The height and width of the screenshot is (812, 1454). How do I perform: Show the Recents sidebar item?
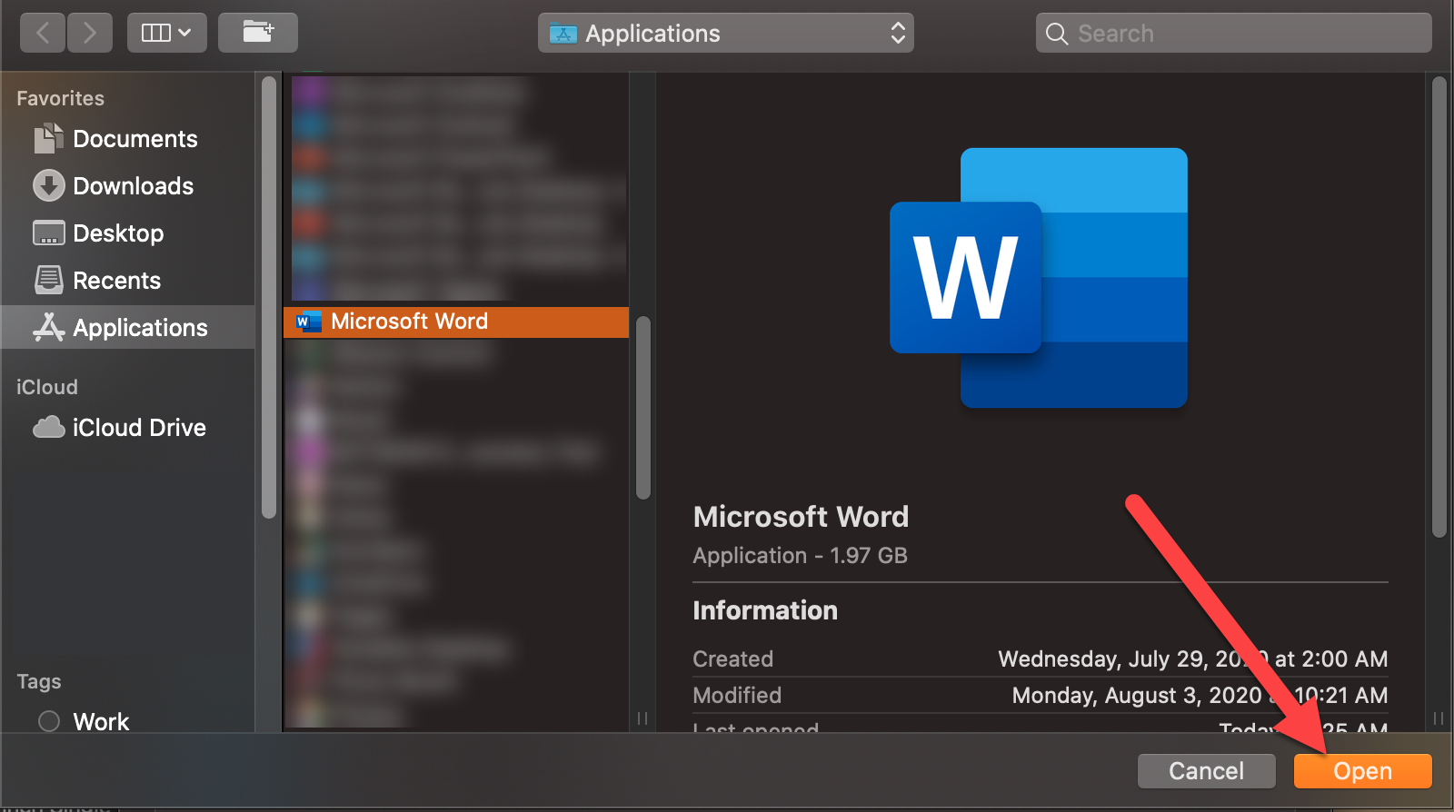point(127,281)
